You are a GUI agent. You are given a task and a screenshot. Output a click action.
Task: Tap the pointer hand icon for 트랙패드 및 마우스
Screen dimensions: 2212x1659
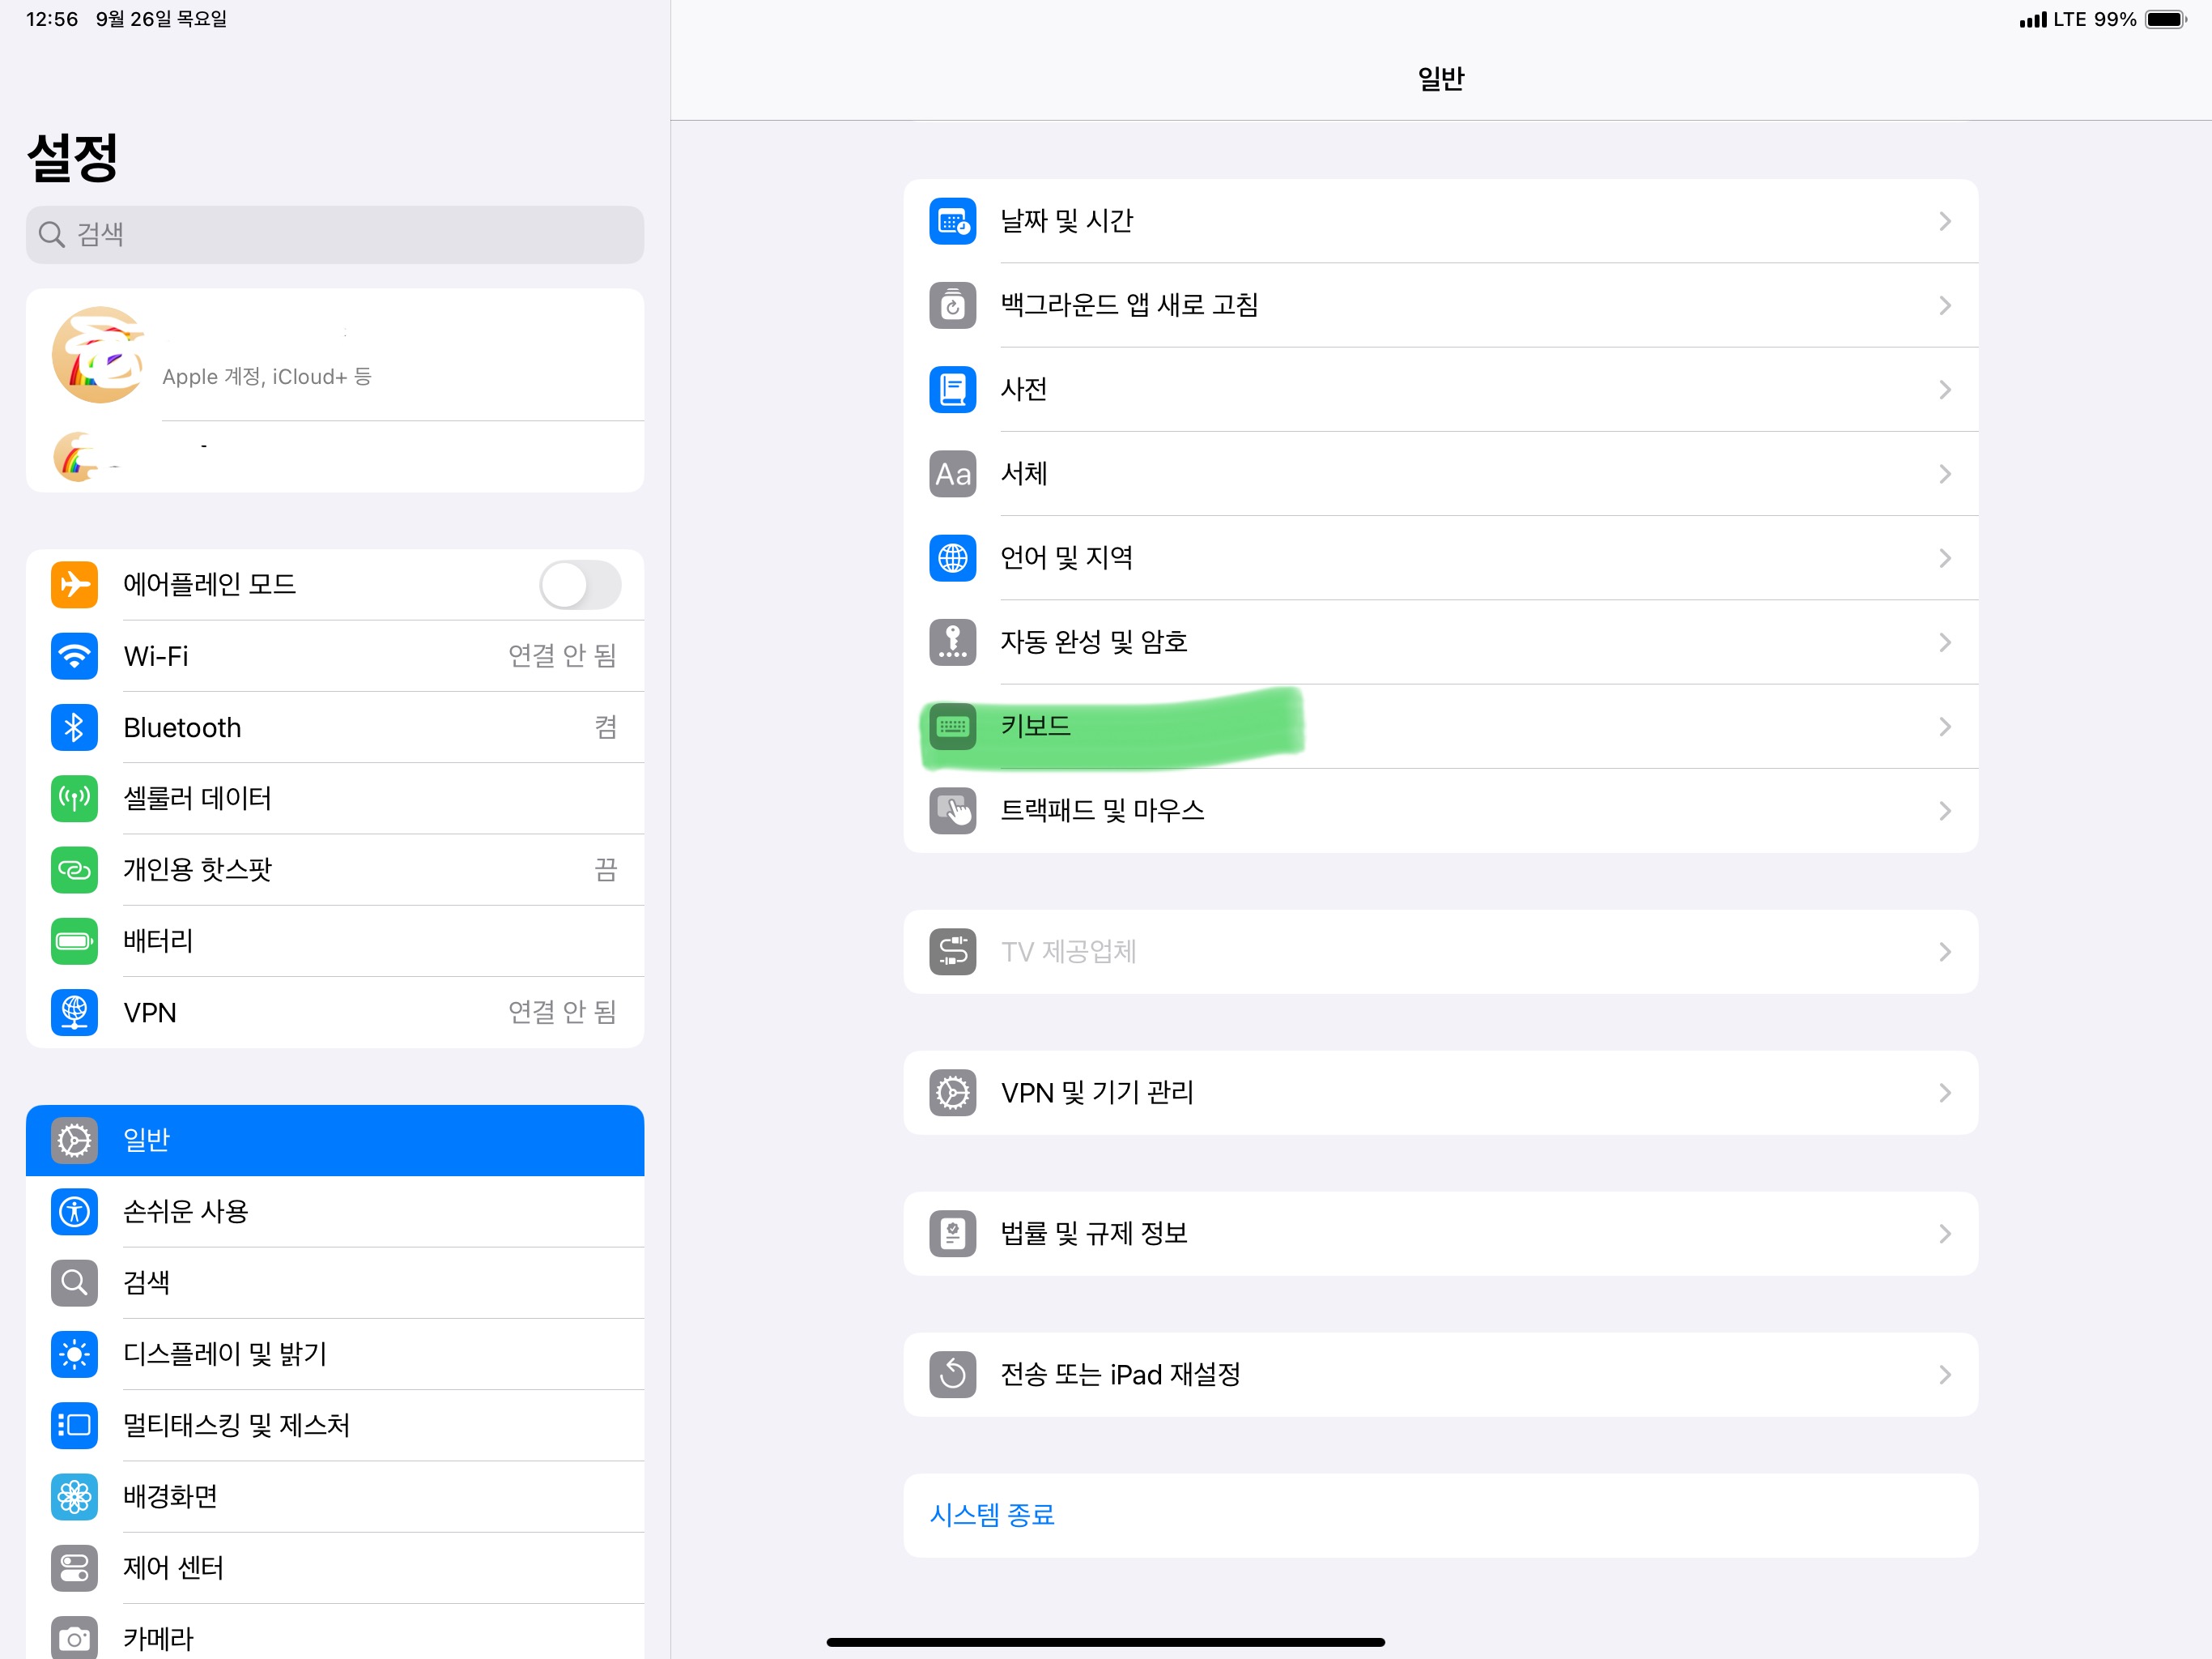(x=953, y=811)
